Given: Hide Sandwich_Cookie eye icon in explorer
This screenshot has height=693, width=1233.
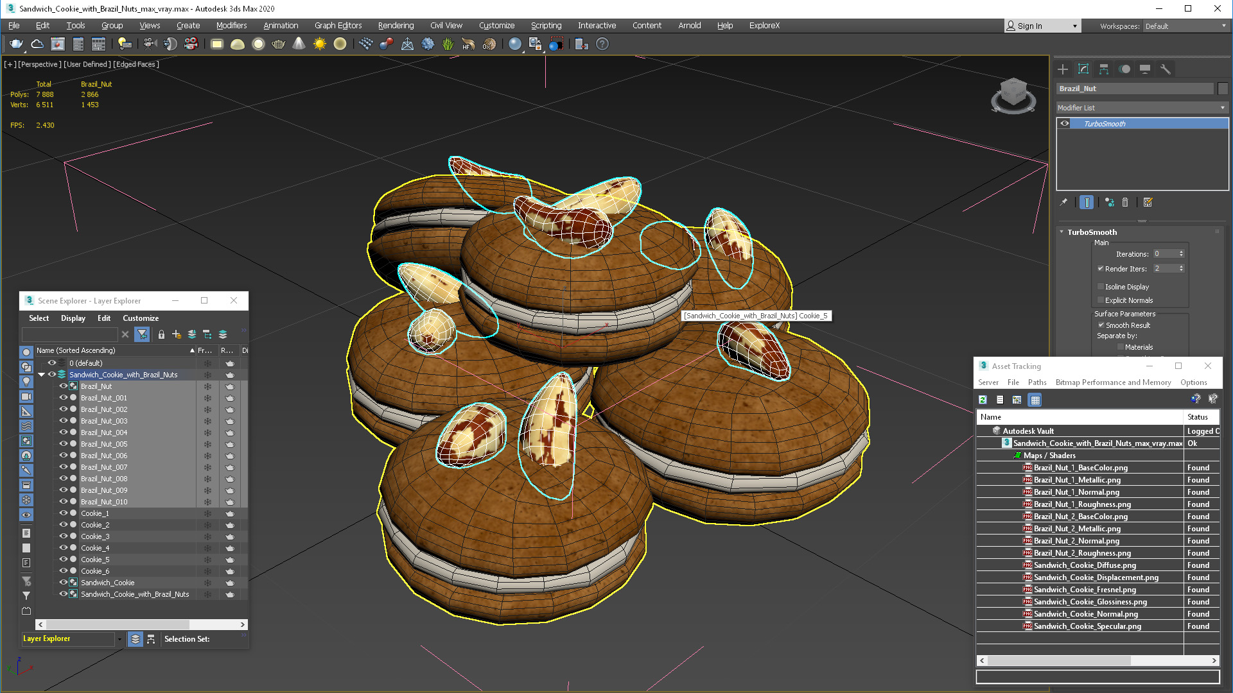Looking at the screenshot, I should [x=64, y=583].
